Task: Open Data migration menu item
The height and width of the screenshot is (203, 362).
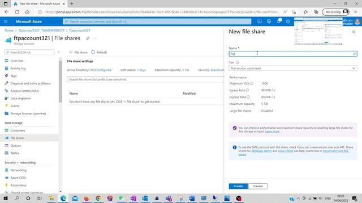Action: [20, 98]
